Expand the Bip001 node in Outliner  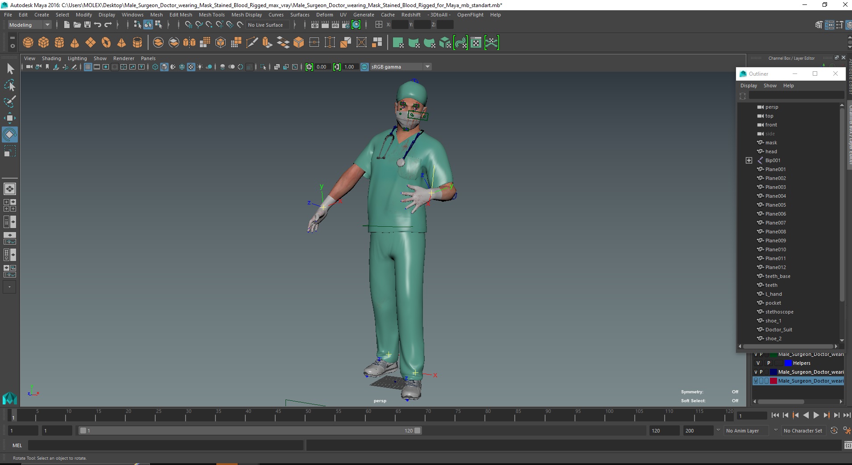(x=749, y=160)
